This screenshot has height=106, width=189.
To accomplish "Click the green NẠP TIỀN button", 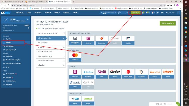I will (x=135, y=13).
